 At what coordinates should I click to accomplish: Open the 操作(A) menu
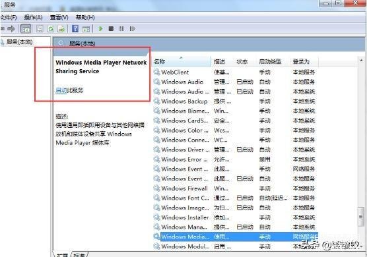(x=33, y=17)
